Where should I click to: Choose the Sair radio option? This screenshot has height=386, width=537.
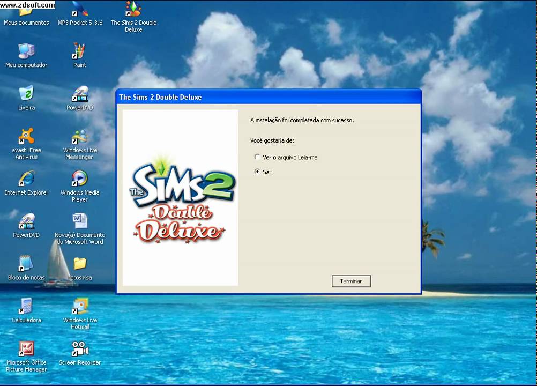[263, 172]
